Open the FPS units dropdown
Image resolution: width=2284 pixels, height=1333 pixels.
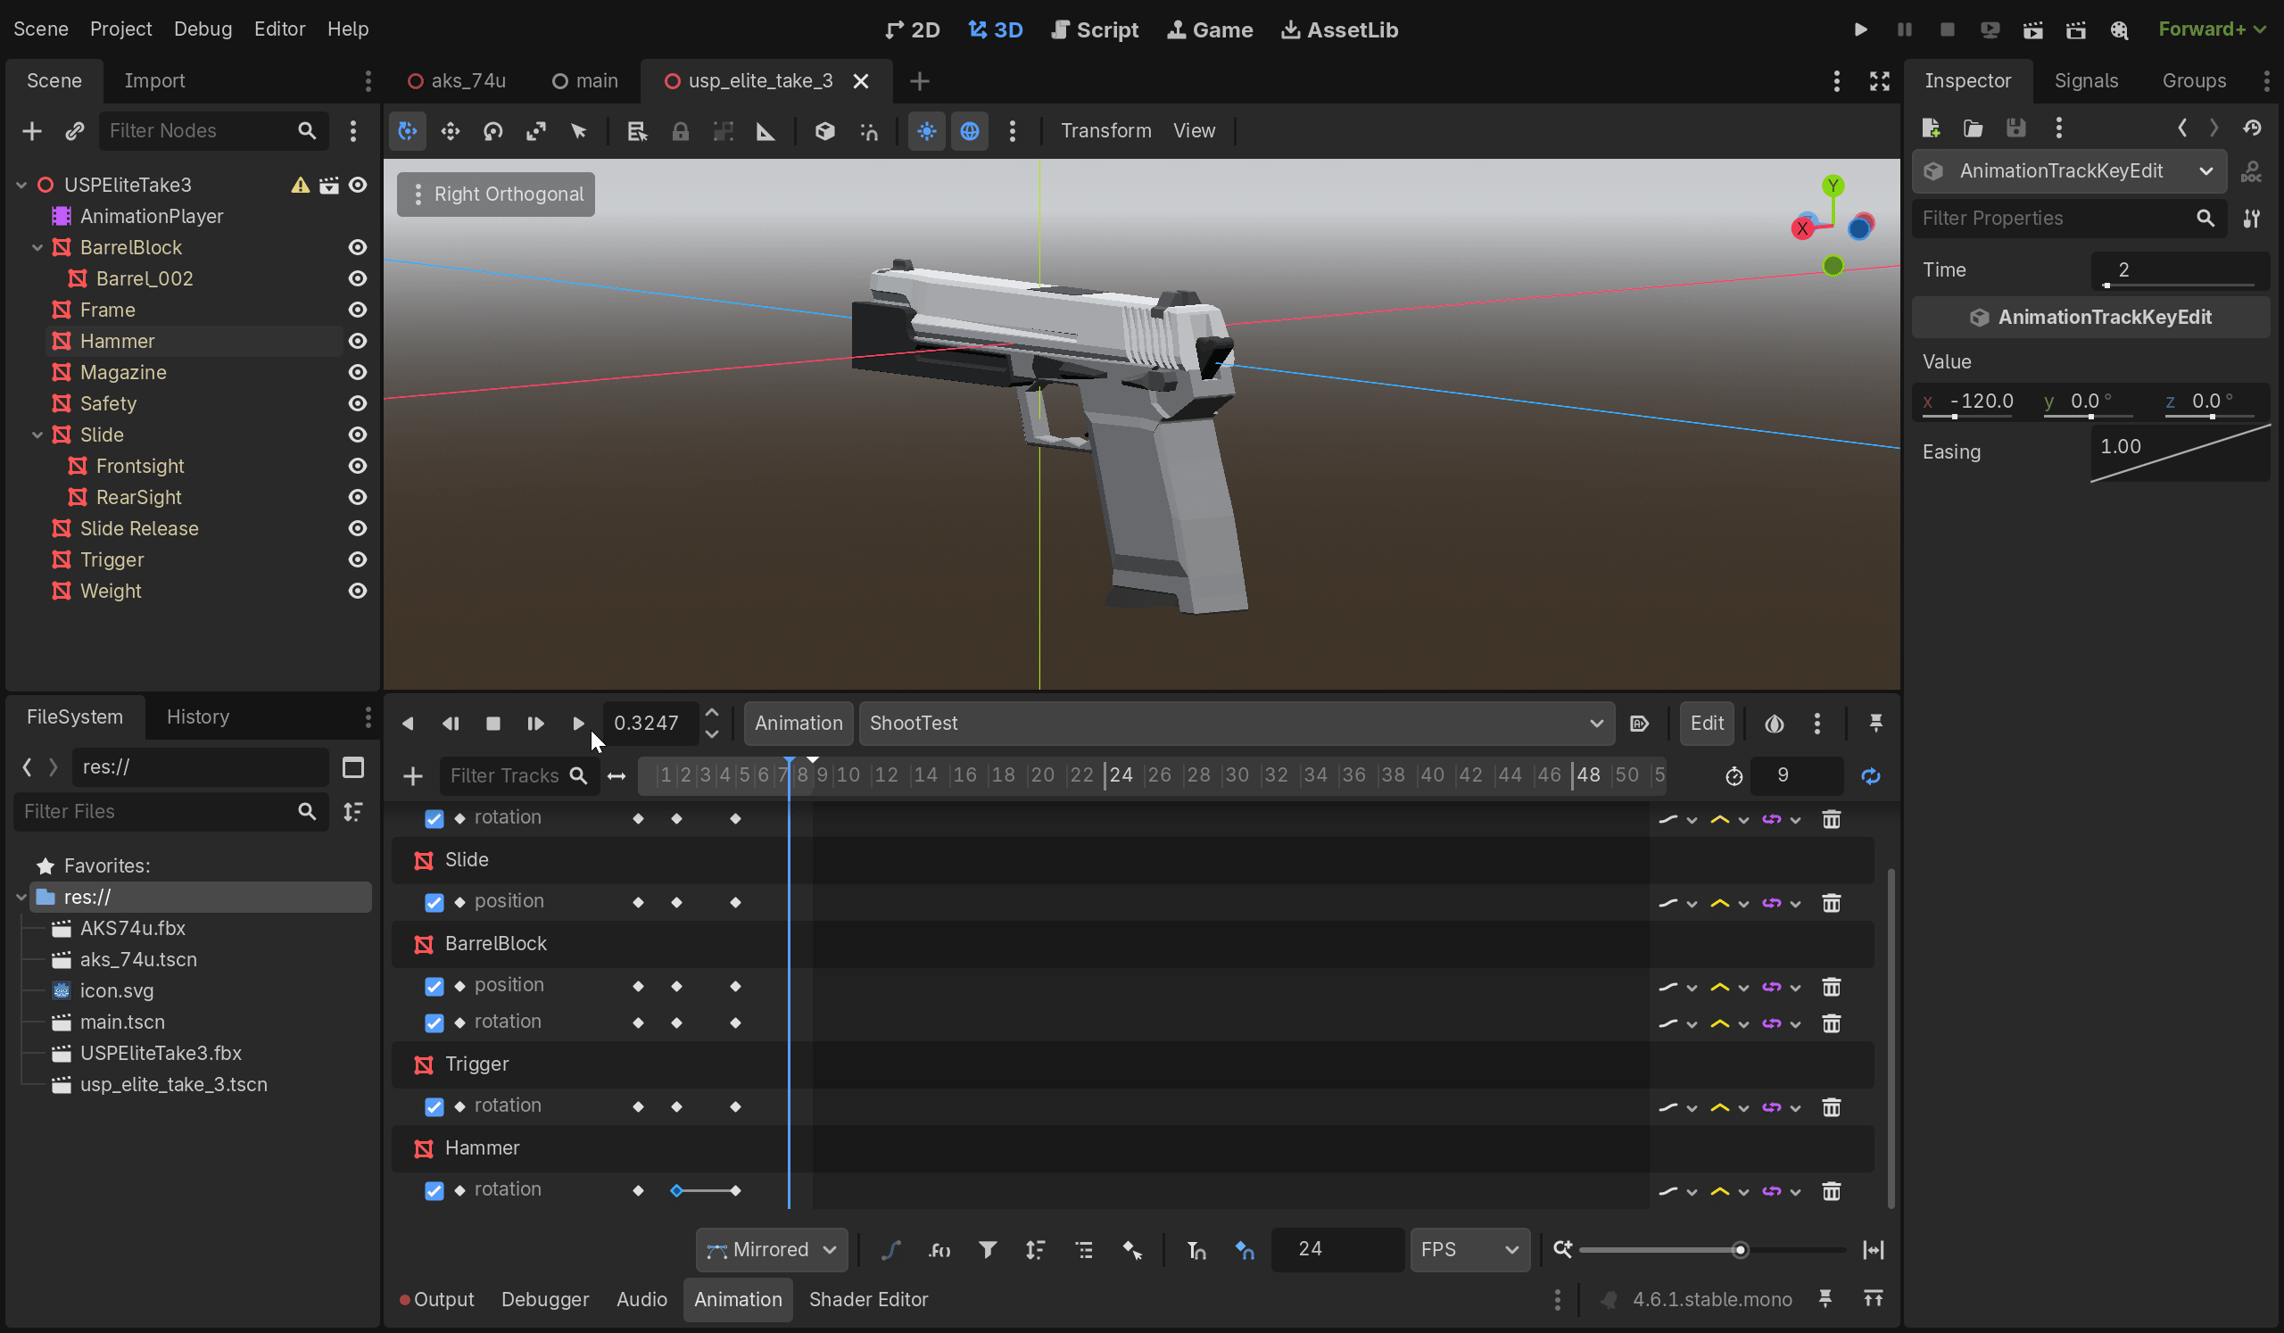[1469, 1250]
